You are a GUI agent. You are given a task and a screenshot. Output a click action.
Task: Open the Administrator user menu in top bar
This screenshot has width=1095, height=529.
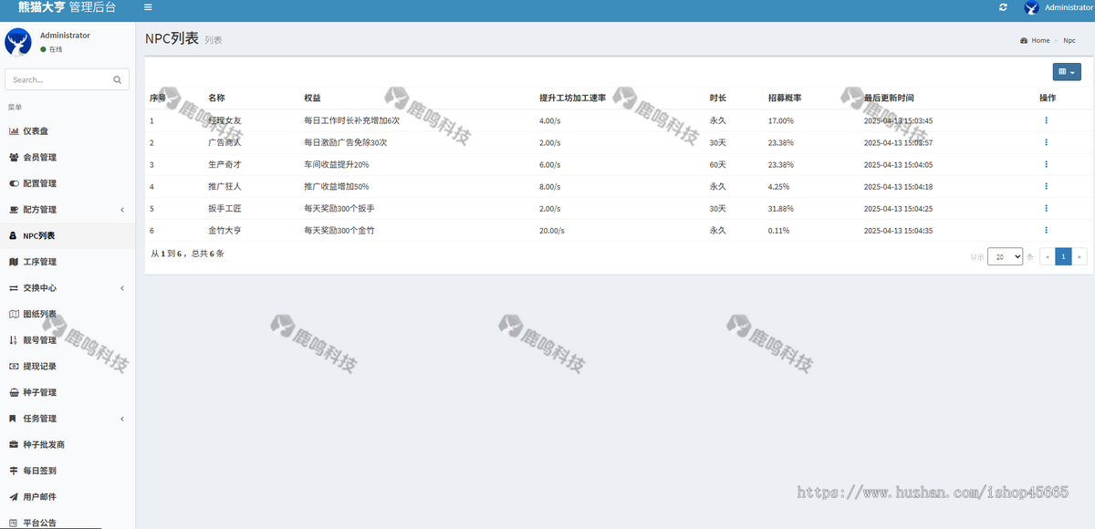click(x=1058, y=7)
